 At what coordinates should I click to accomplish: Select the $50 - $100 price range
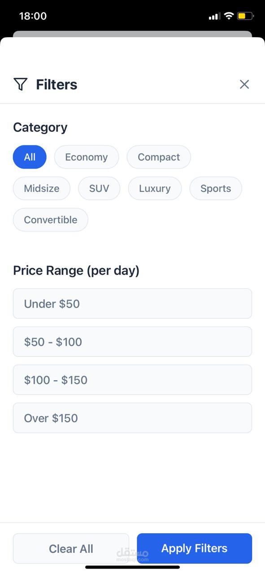pyautogui.click(x=132, y=342)
